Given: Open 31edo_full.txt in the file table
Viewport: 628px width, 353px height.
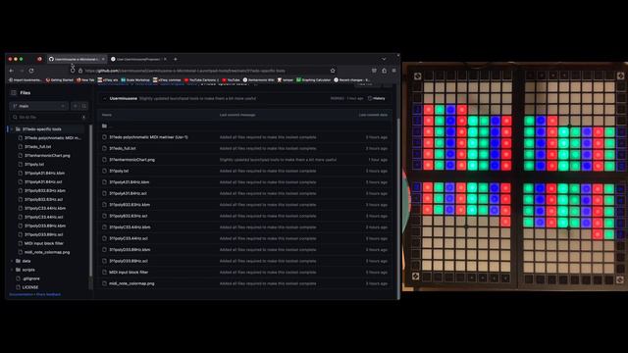Looking at the screenshot, I should pyautogui.click(x=122, y=148).
